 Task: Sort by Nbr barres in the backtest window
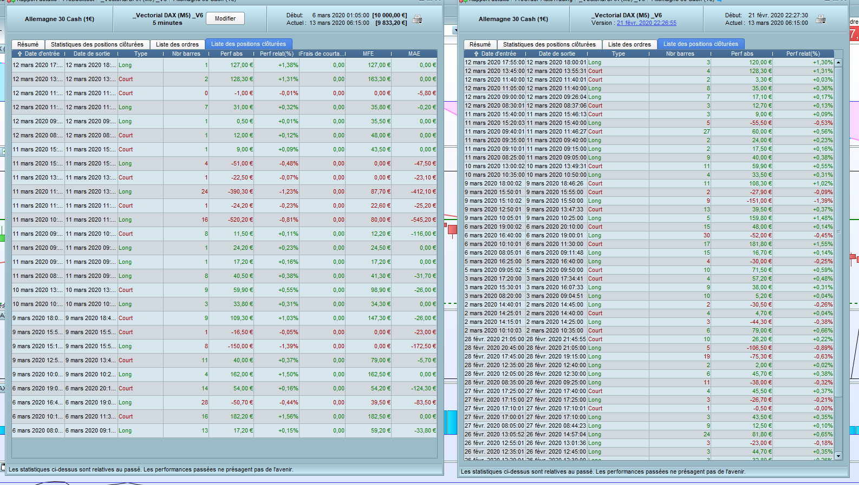[x=186, y=54]
